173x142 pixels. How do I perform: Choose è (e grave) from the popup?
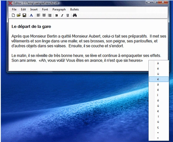tap(159, 68)
